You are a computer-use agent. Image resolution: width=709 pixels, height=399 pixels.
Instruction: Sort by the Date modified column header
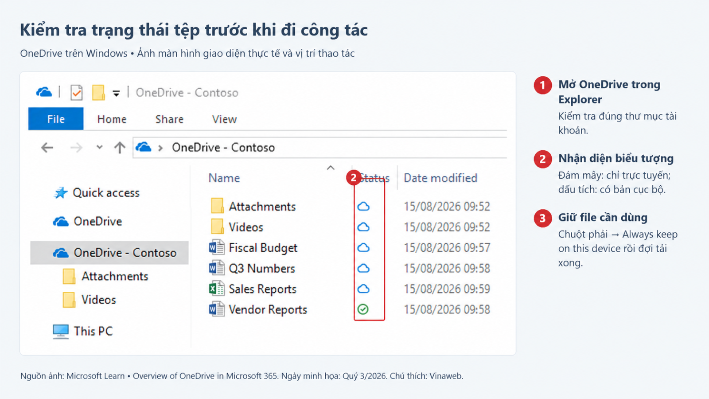(x=440, y=178)
